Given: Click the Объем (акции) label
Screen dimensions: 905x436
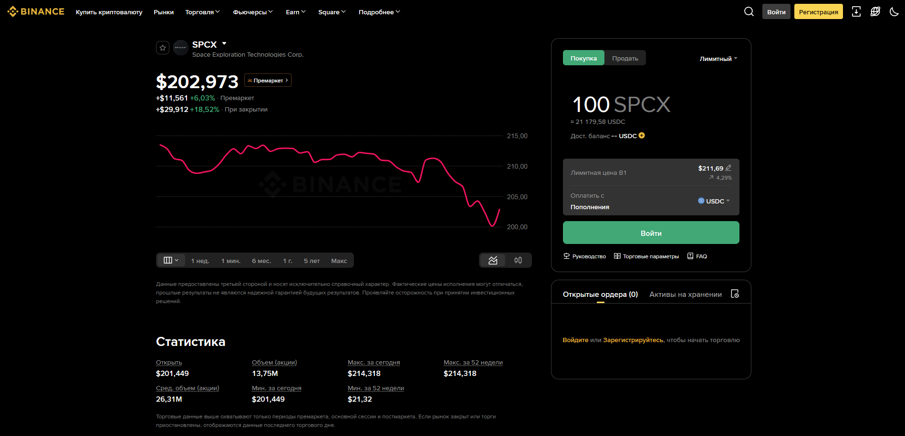Looking at the screenshot, I should (274, 363).
